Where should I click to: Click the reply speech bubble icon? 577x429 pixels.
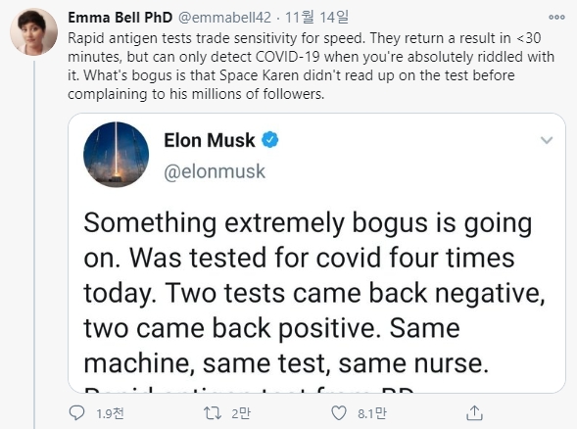click(x=76, y=412)
